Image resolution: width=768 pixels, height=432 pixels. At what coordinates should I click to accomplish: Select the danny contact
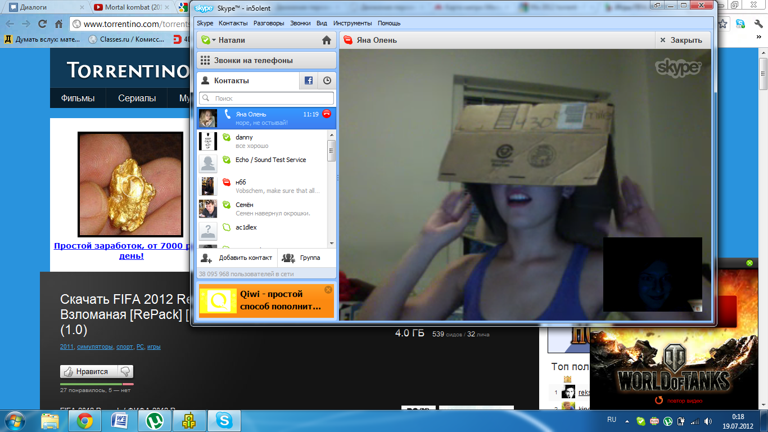pyautogui.click(x=262, y=141)
